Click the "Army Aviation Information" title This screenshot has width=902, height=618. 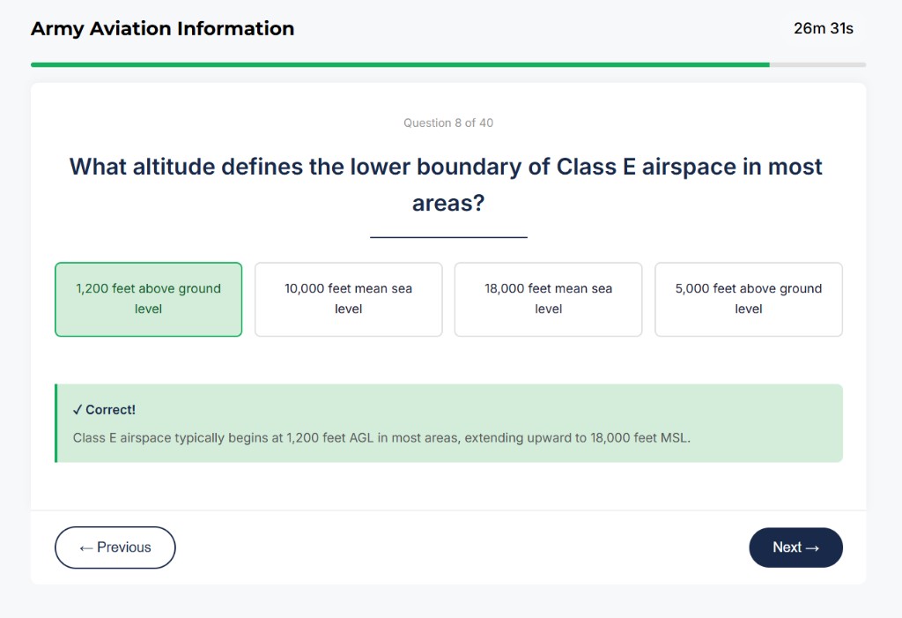point(162,28)
